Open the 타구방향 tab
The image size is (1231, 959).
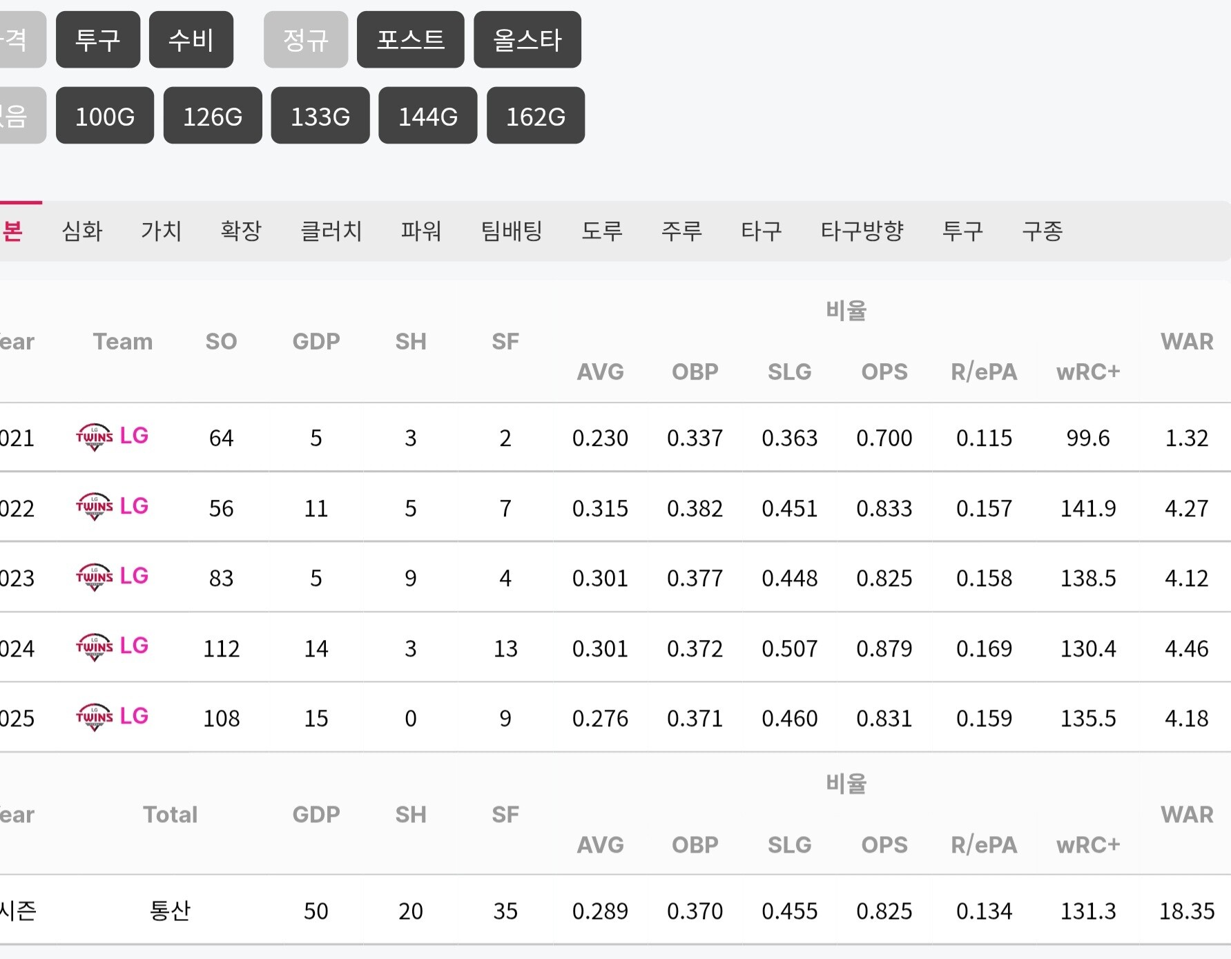coord(862,231)
